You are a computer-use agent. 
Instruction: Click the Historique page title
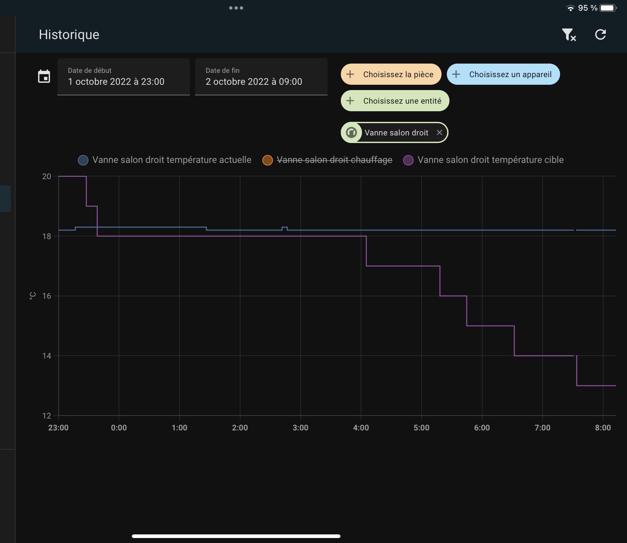pyautogui.click(x=69, y=34)
